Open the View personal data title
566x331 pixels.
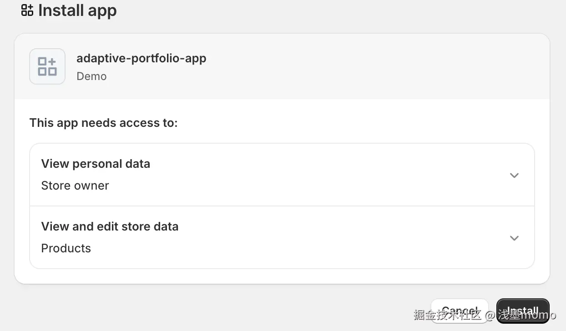96,164
